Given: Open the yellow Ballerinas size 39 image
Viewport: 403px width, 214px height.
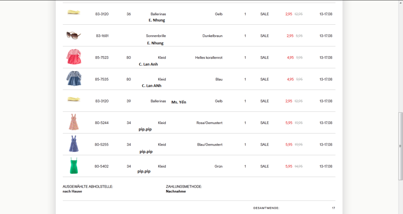Looking at the screenshot, I should tap(74, 99).
